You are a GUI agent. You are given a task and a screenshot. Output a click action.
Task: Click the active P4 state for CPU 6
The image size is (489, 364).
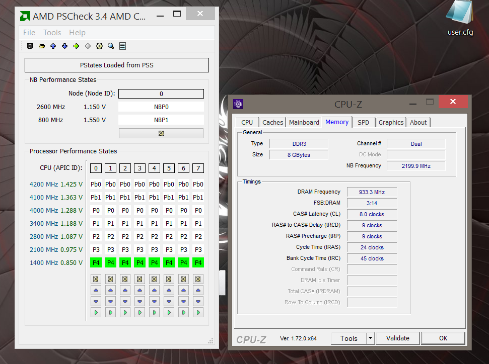[x=184, y=263]
